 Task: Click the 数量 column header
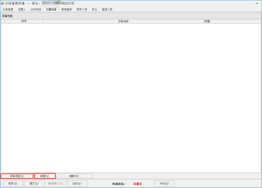click(232, 21)
